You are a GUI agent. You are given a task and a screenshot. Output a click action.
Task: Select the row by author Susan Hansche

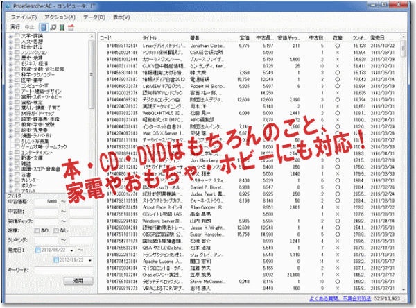[x=250, y=234]
